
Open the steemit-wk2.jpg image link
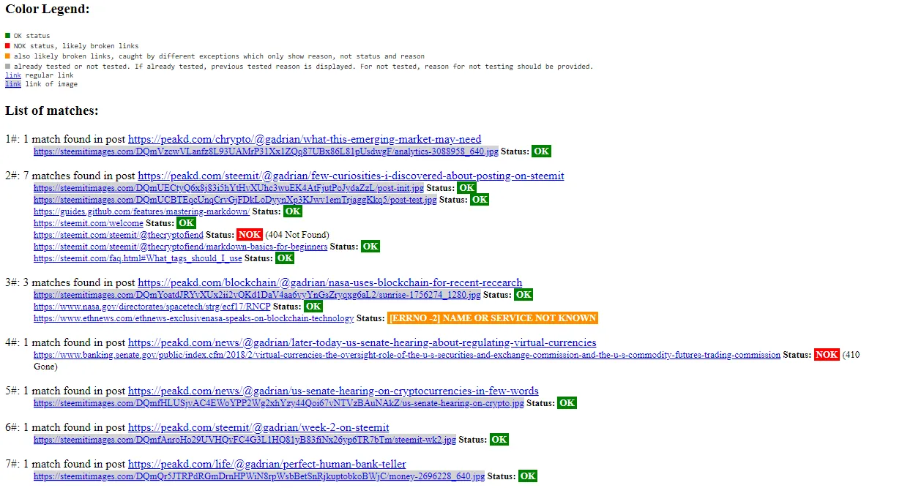pyautogui.click(x=245, y=440)
